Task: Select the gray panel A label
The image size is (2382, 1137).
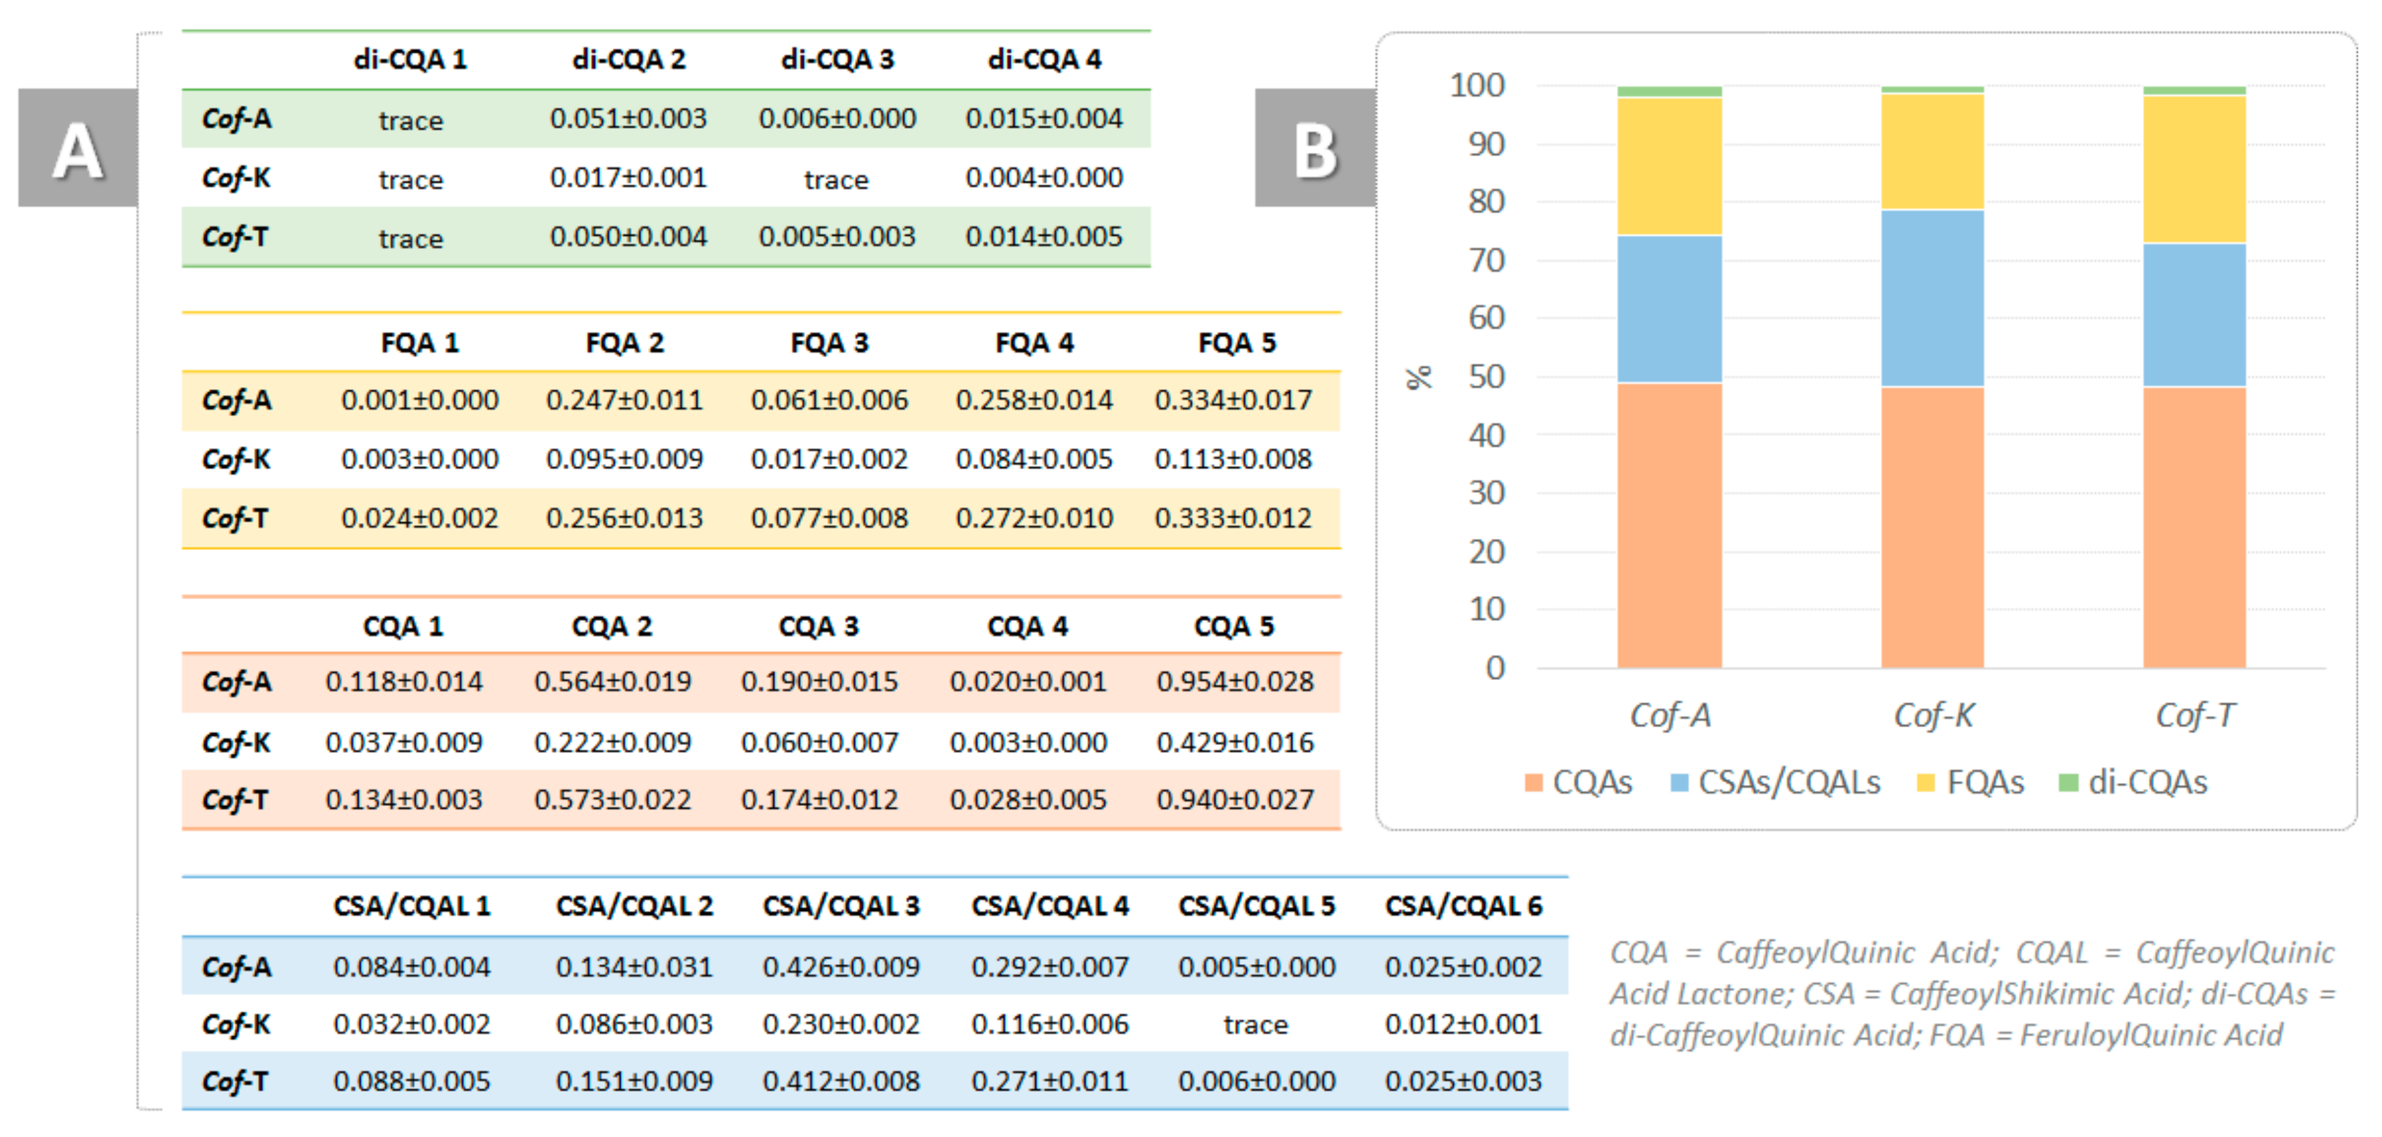Action: [x=77, y=148]
